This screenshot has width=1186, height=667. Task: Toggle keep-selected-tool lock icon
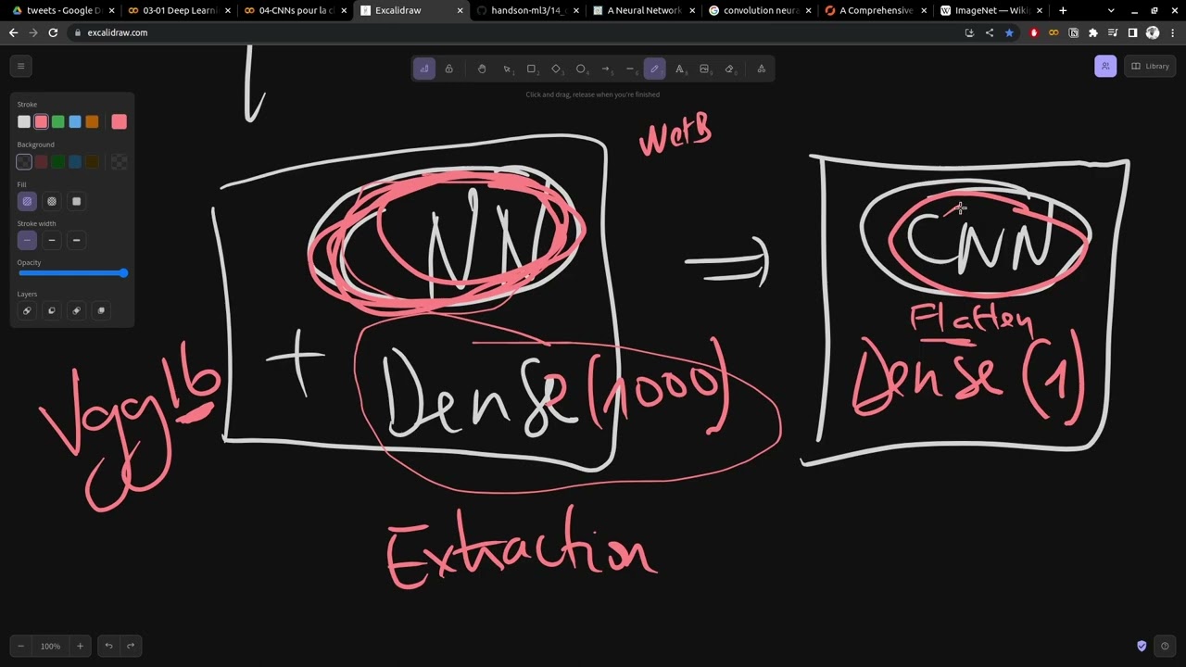pos(448,69)
